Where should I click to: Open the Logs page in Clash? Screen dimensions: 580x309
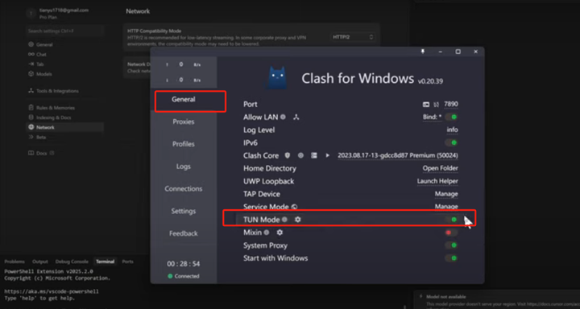pos(184,167)
